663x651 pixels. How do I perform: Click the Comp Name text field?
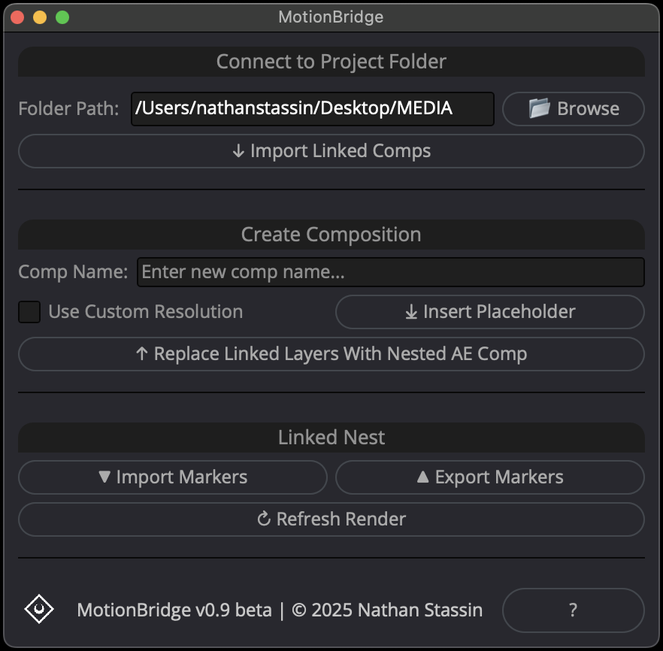coord(391,272)
